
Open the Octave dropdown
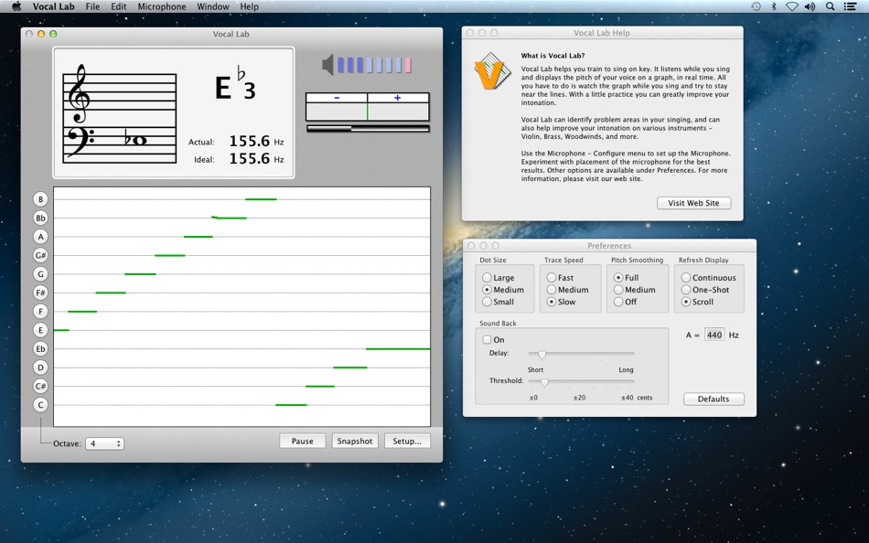pos(105,443)
